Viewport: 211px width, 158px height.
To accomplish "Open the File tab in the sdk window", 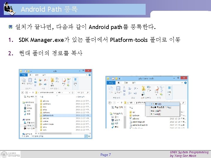I will pyautogui.click(x=24, y=75).
